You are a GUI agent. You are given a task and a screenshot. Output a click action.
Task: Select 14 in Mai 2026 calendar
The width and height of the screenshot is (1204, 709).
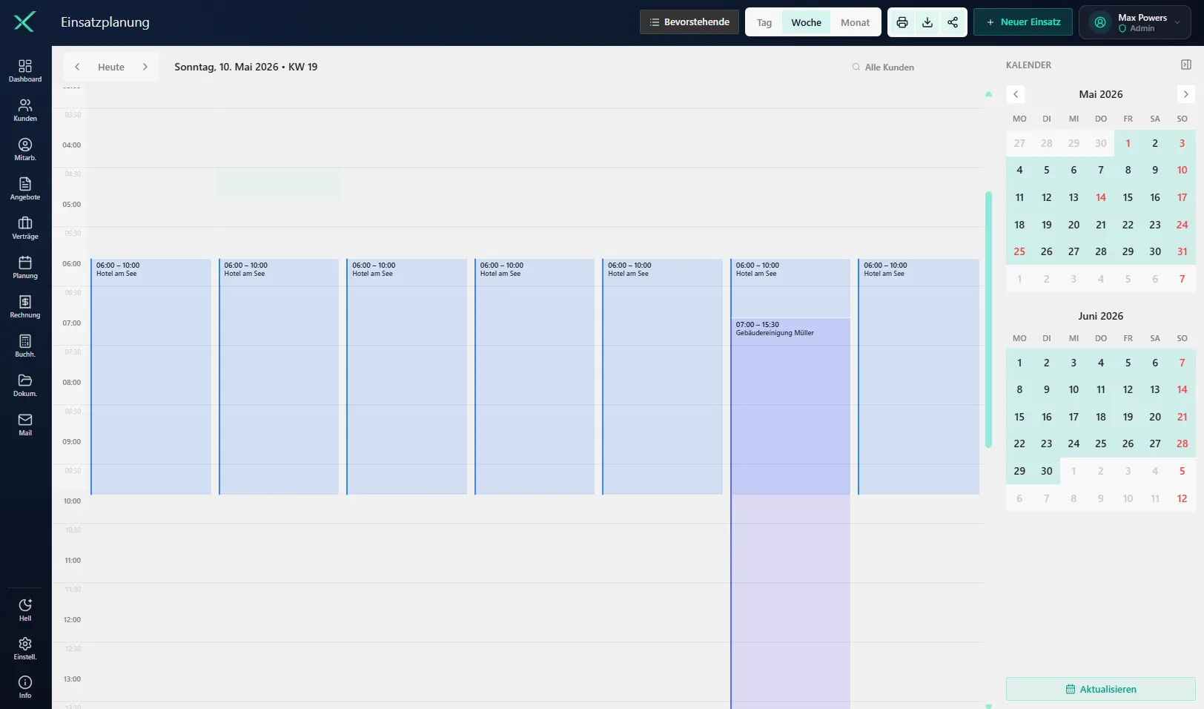pyautogui.click(x=1101, y=197)
